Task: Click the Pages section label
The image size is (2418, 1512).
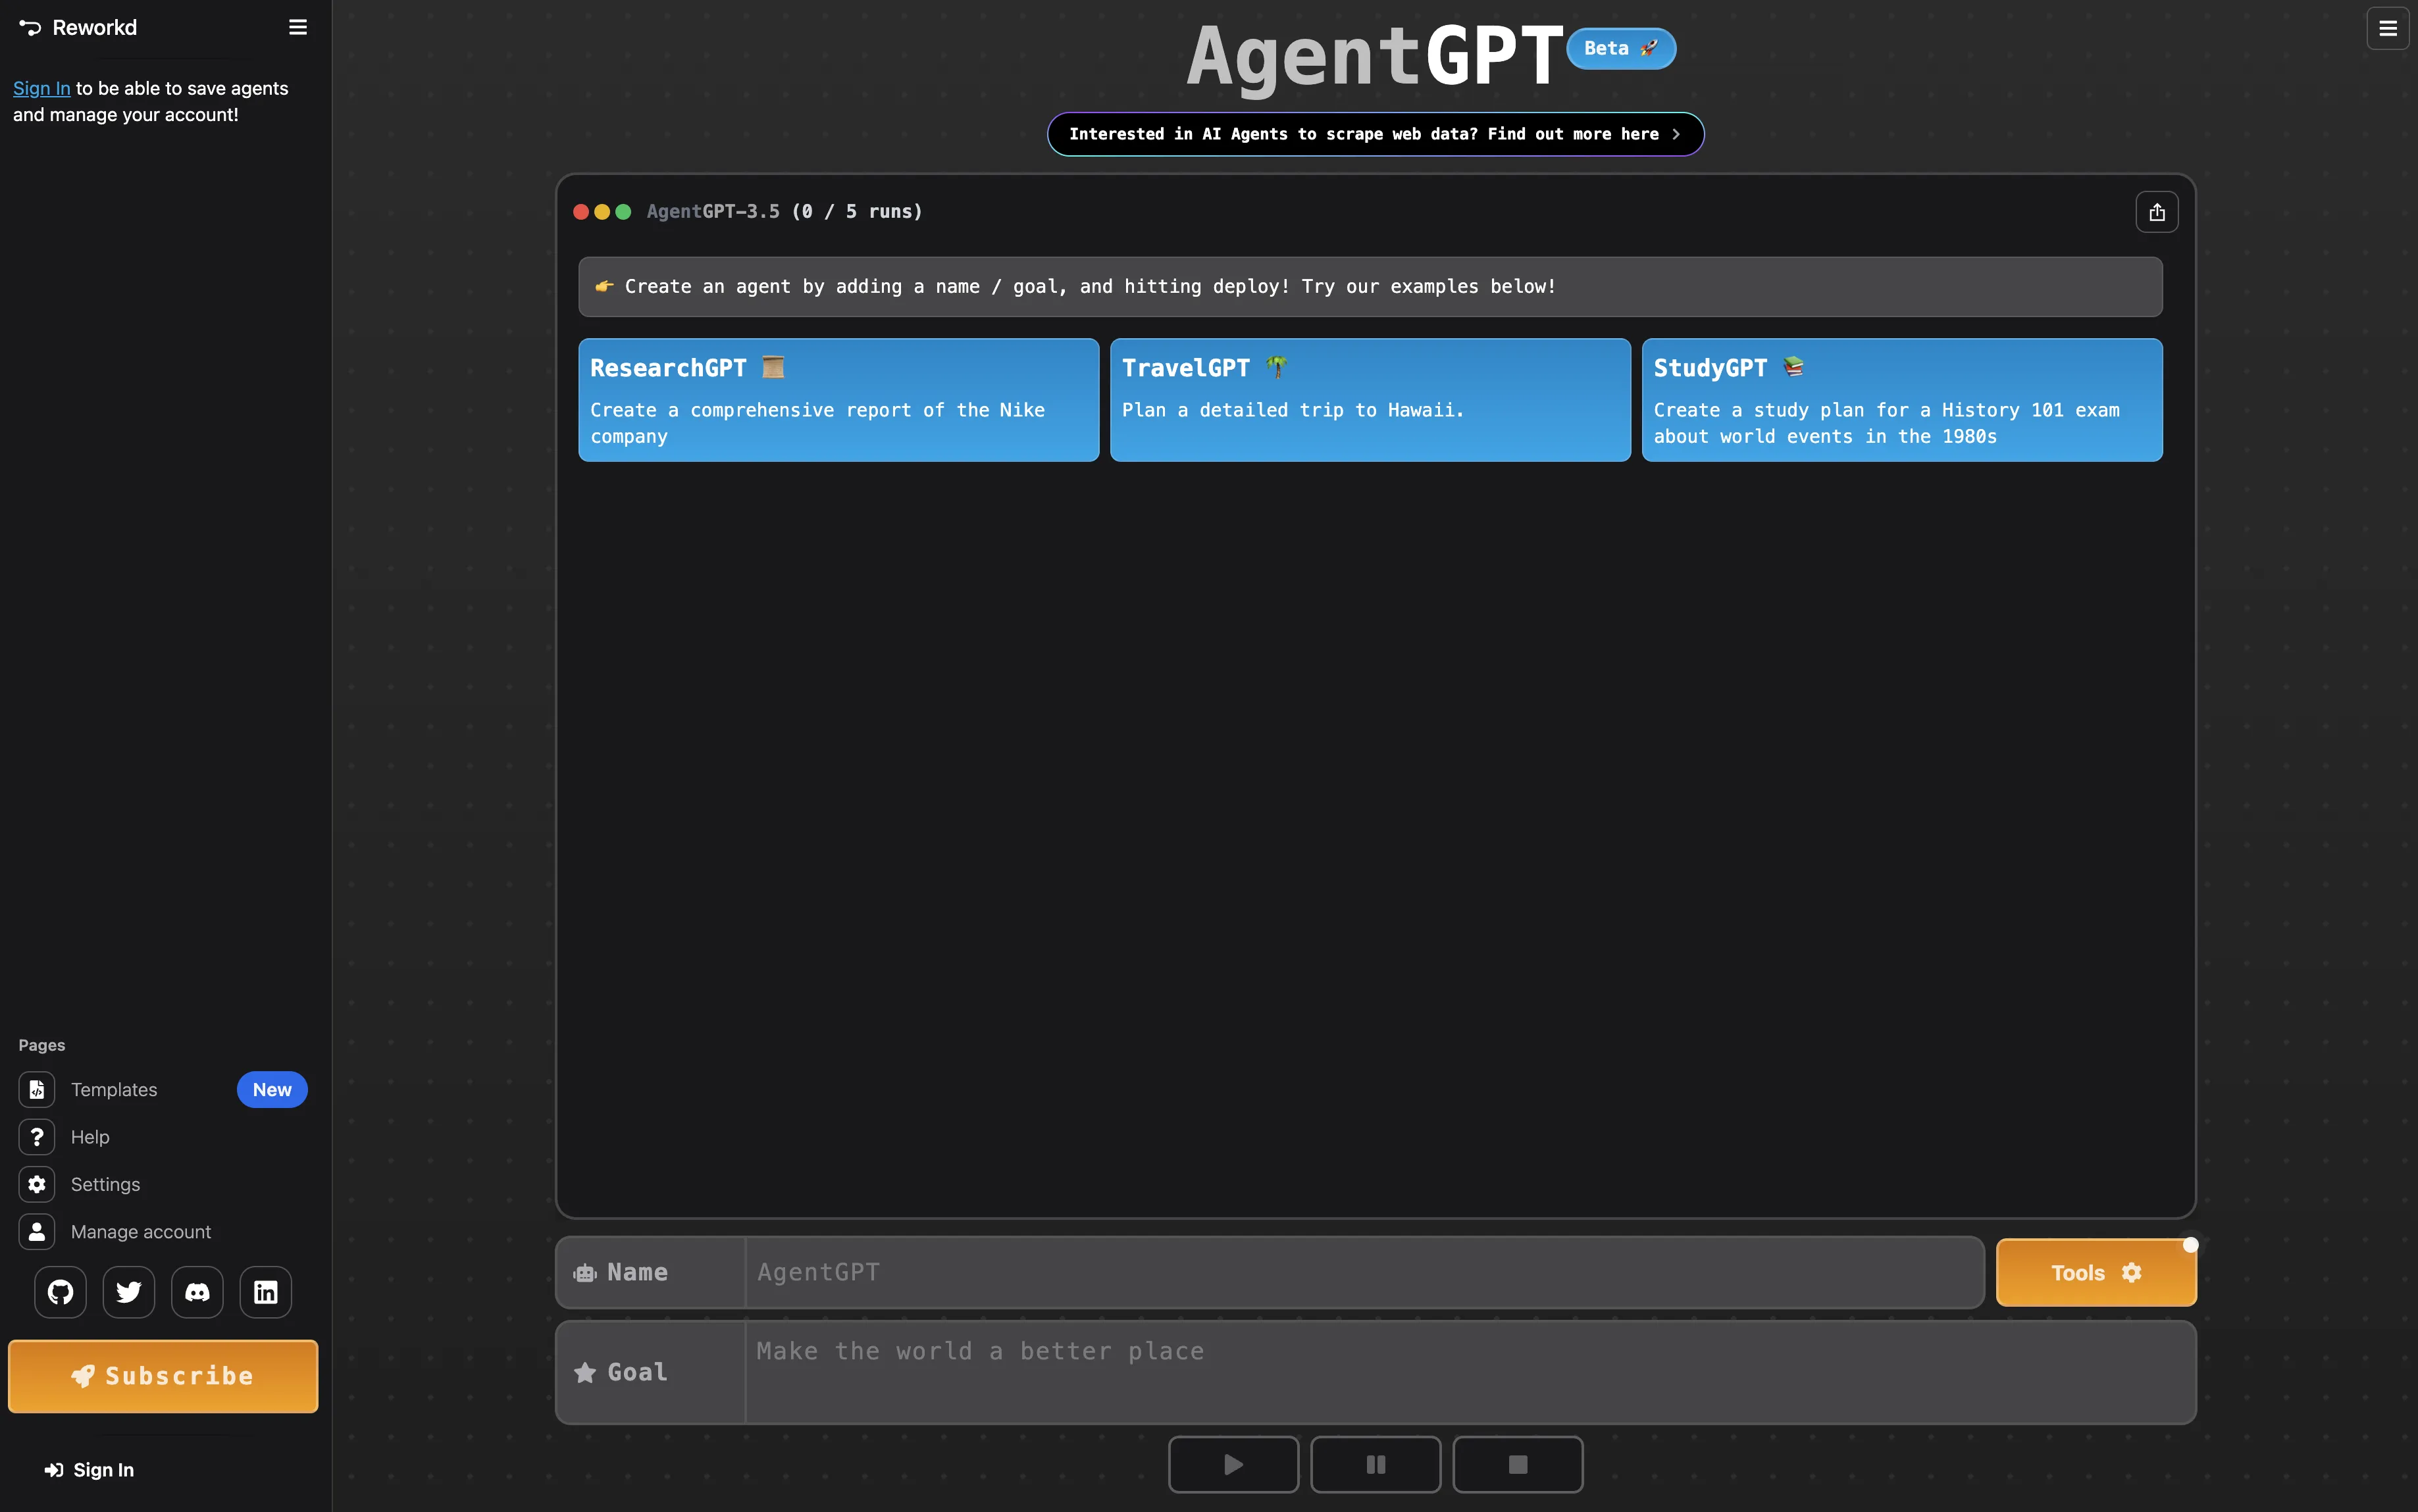Action: coord(41,1045)
